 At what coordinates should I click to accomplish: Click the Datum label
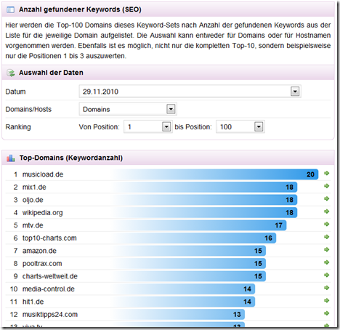tap(15, 92)
